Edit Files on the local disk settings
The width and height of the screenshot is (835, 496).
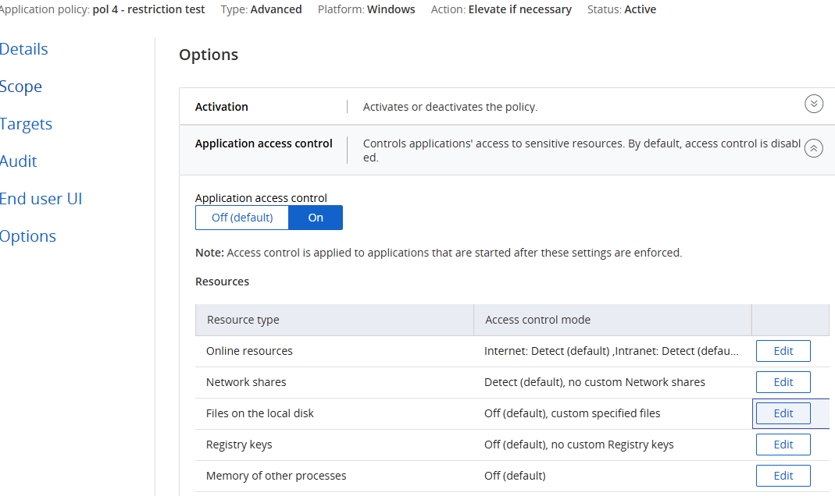coord(783,413)
